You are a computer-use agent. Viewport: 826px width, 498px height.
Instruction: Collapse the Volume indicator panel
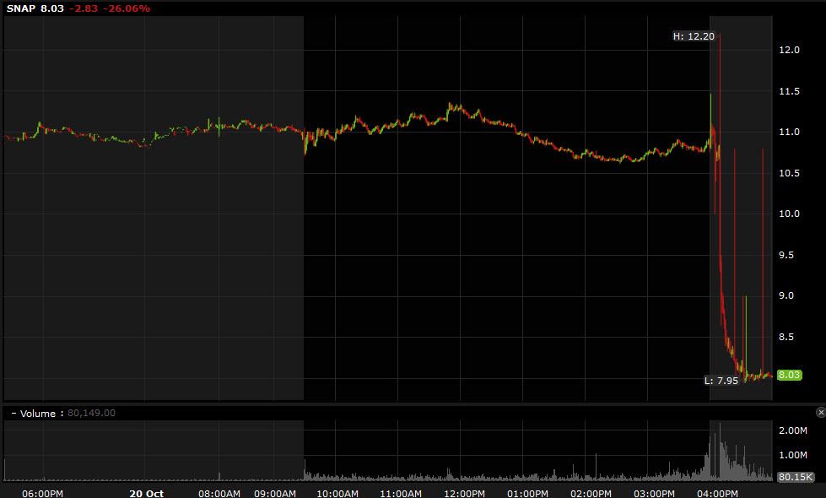[x=13, y=414]
